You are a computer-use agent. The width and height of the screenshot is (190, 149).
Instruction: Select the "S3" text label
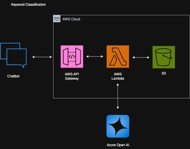click(x=163, y=74)
